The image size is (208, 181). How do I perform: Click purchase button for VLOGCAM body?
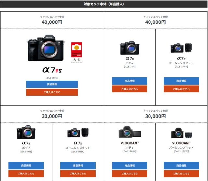tap(130, 174)
